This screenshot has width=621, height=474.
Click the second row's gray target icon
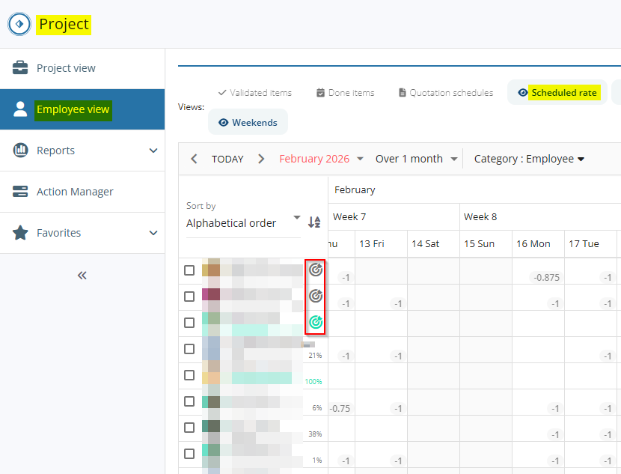(x=316, y=296)
